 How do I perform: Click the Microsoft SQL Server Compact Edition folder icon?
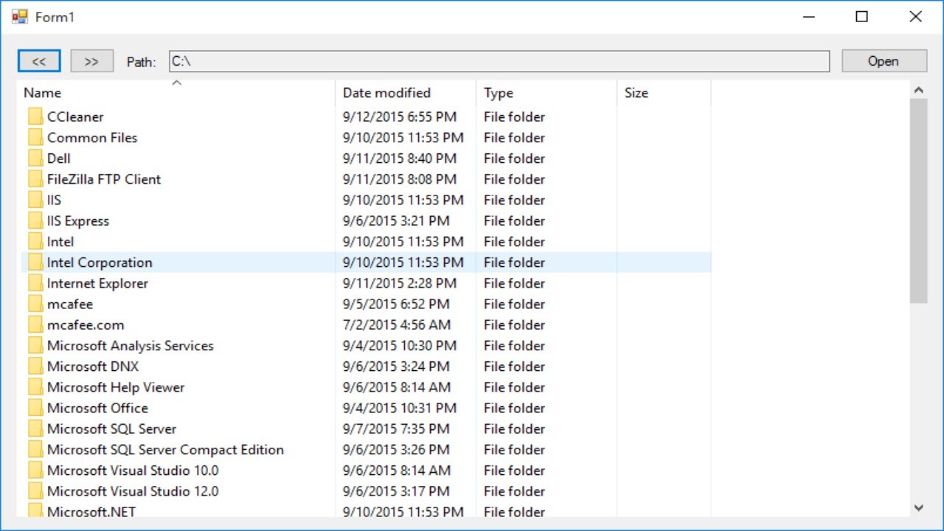35,449
